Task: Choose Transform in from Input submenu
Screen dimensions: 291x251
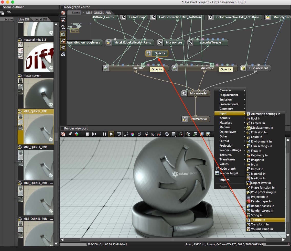Action: click(265, 224)
